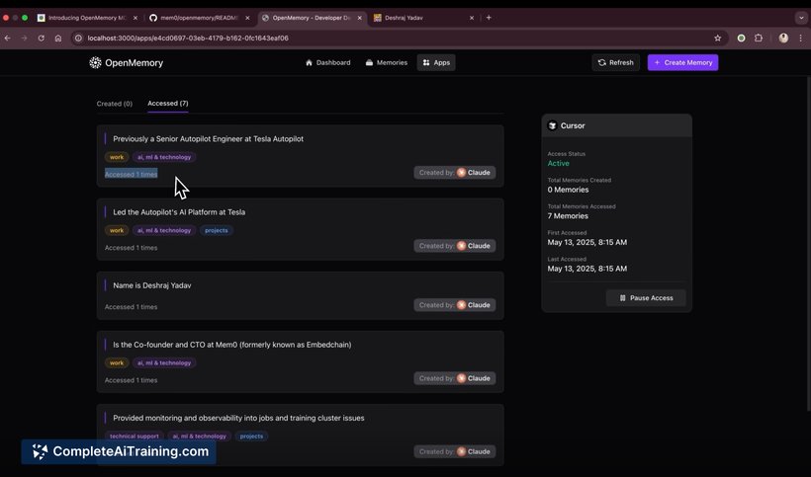Click the Refresh button
Image resolution: width=811 pixels, height=477 pixels.
[615, 62]
